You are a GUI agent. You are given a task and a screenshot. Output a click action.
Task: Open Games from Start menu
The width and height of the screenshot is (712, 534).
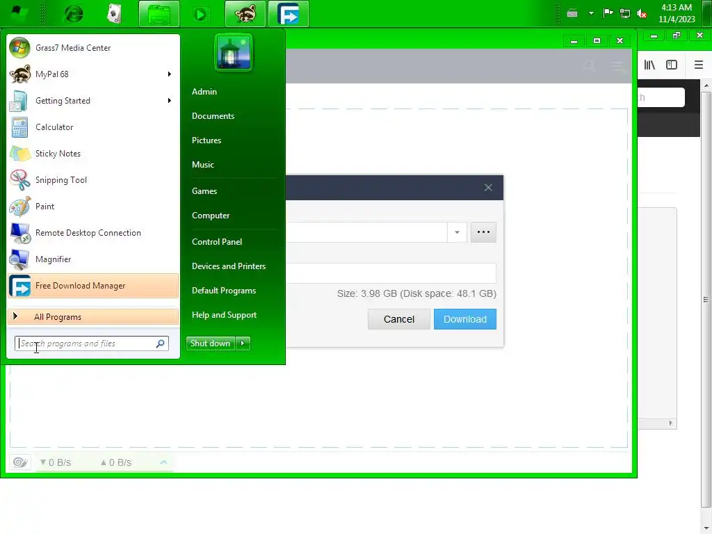click(204, 191)
